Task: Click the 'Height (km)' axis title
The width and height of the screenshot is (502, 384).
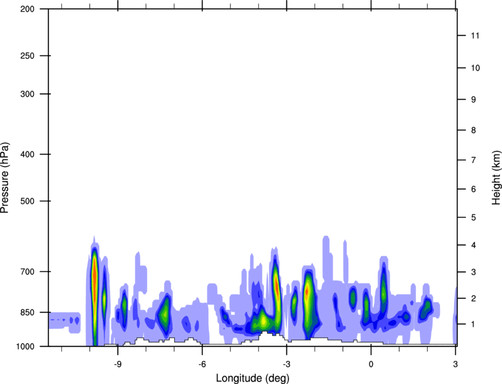Action: click(x=496, y=177)
